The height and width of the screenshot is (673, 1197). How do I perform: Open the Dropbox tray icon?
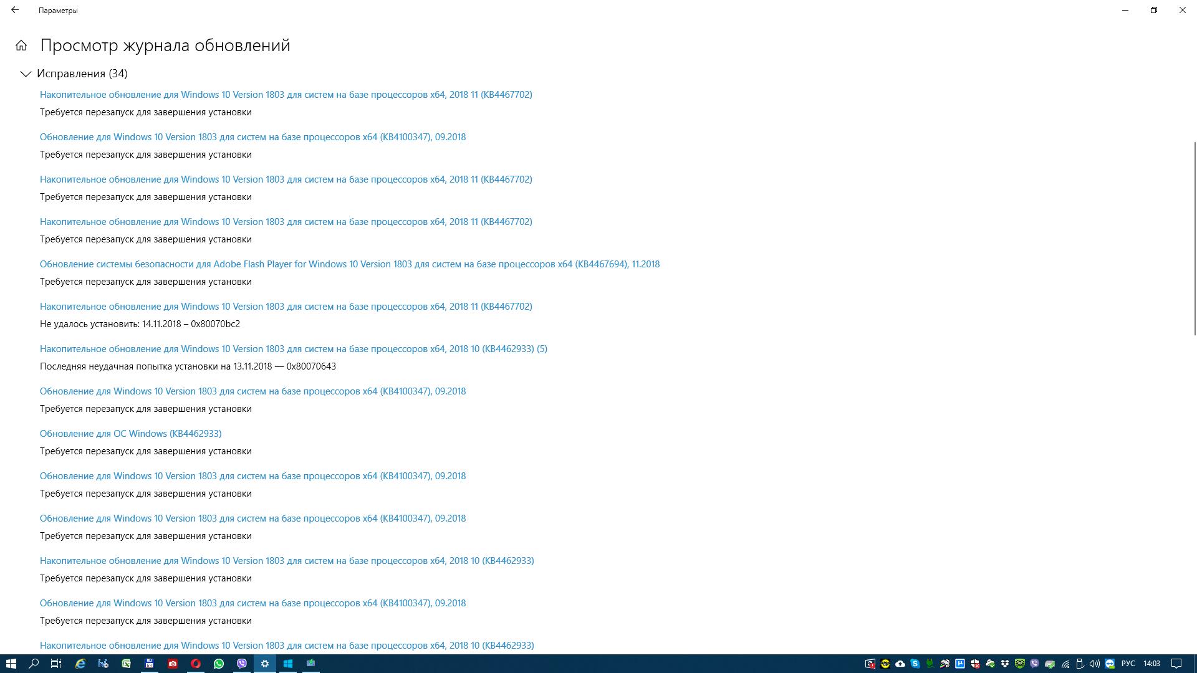click(1005, 664)
